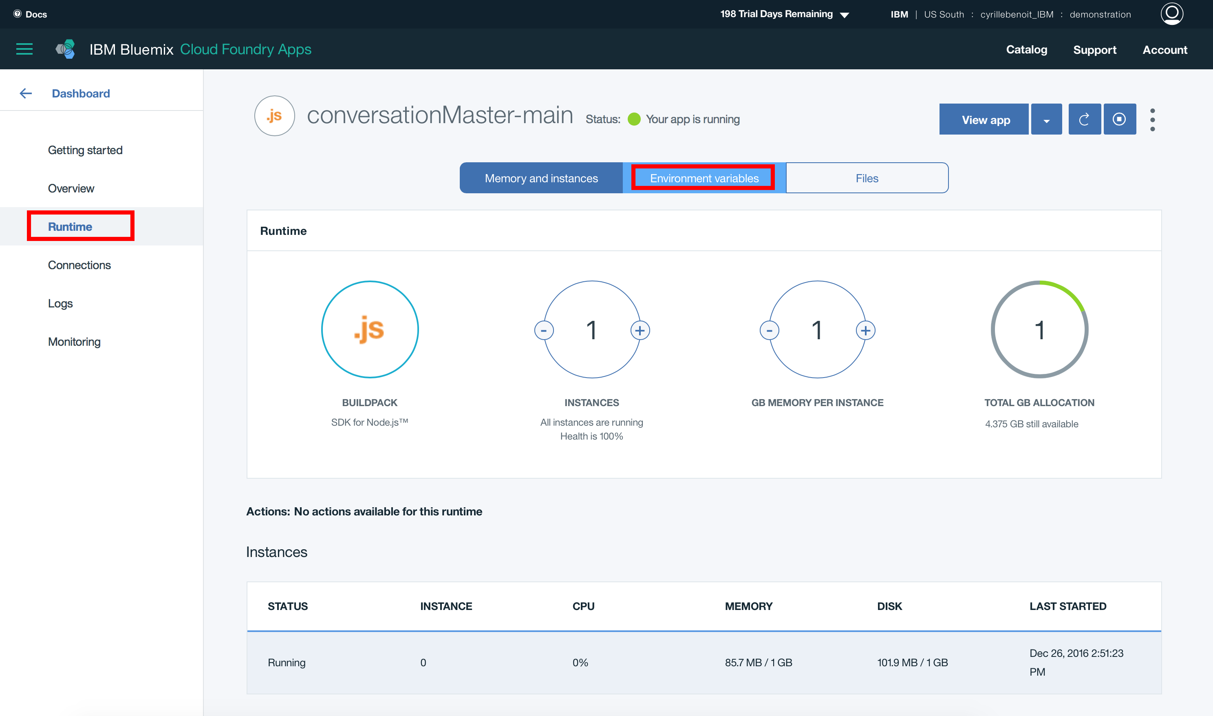The width and height of the screenshot is (1213, 716).
Task: Click the restart app icon button
Action: point(1084,119)
